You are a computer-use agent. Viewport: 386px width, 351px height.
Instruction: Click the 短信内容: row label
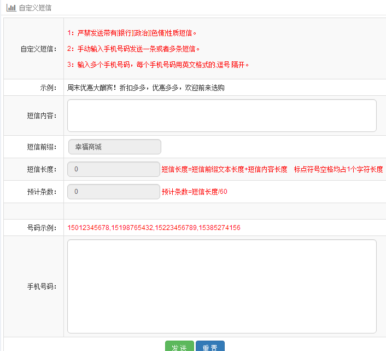42,116
